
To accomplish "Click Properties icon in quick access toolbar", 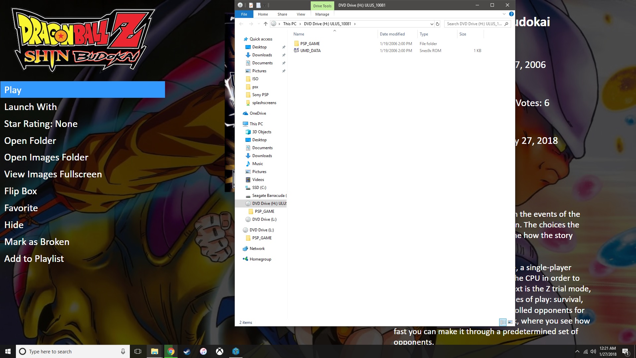I will tap(251, 5).
